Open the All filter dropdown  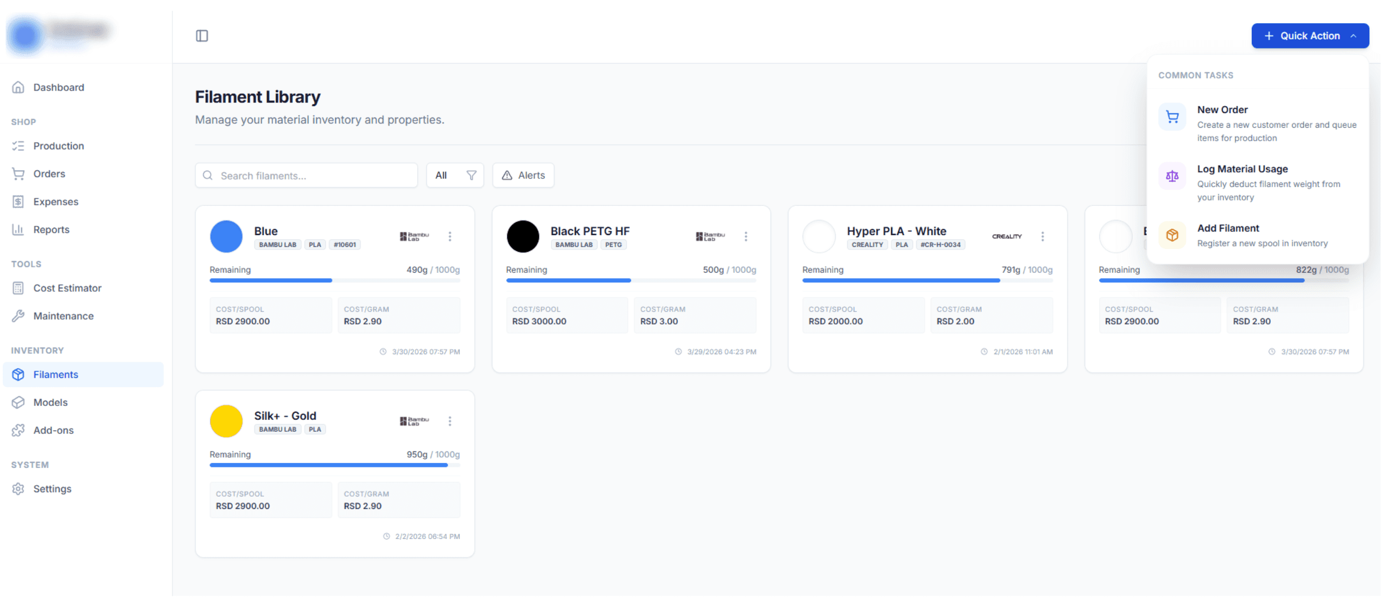[454, 175]
